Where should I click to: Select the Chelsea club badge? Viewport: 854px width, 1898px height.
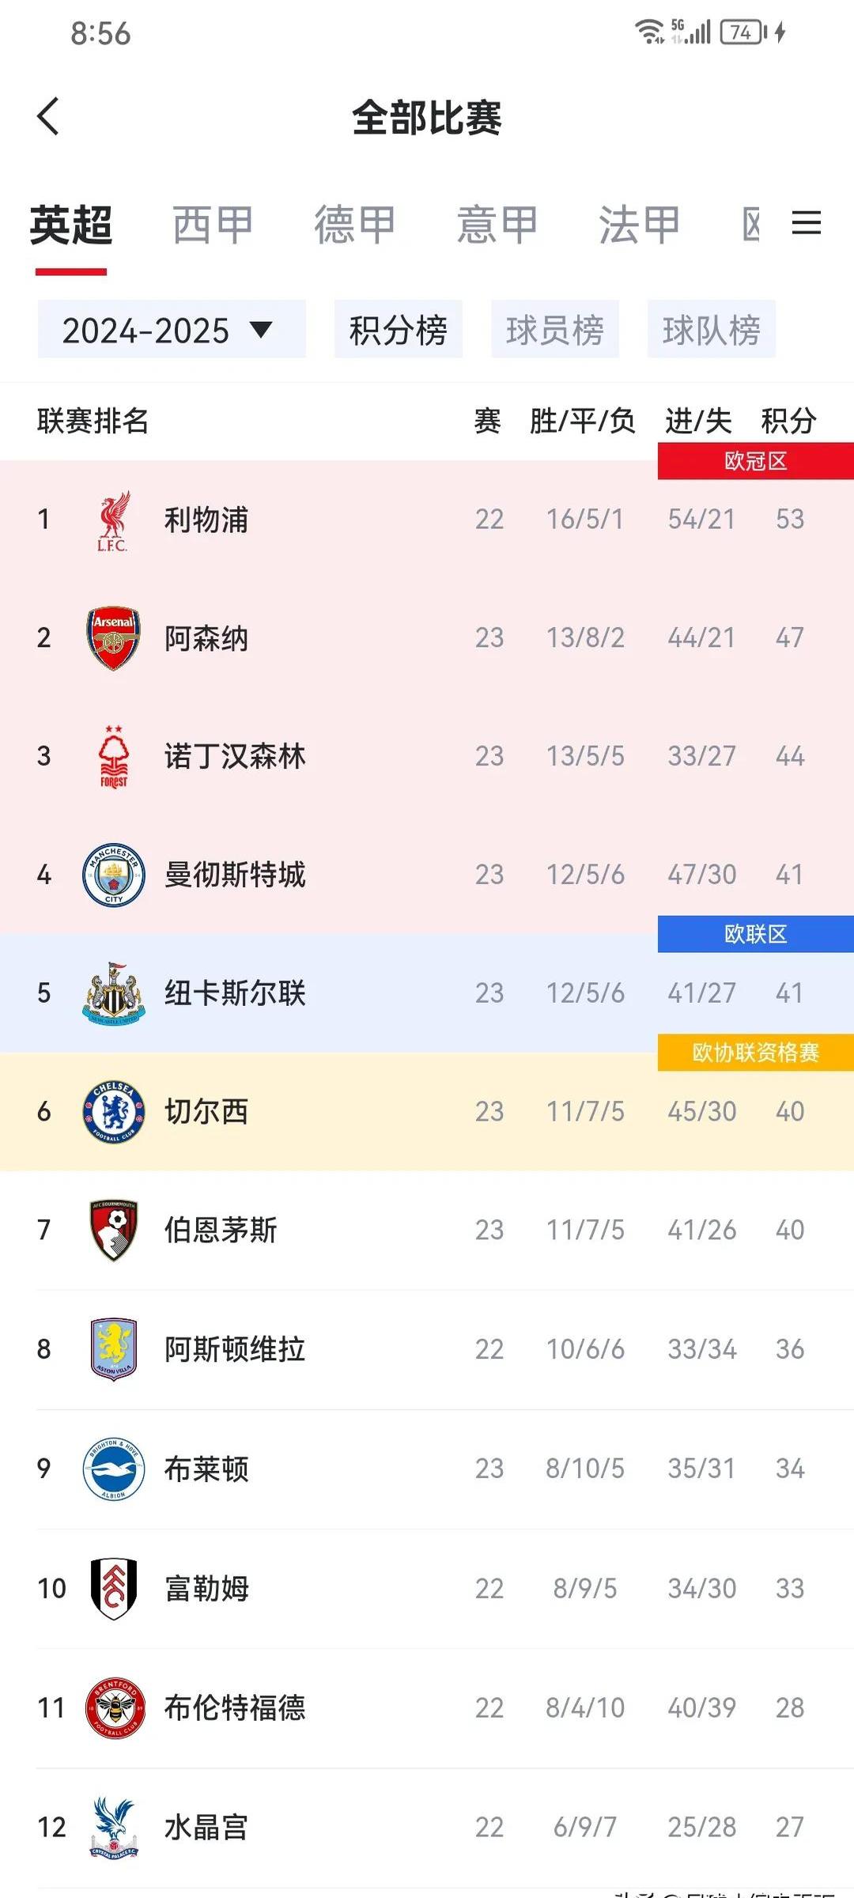click(x=113, y=1112)
